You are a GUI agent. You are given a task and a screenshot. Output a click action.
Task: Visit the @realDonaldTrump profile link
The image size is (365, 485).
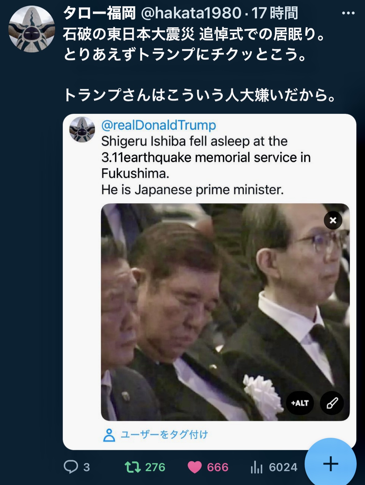point(158,125)
